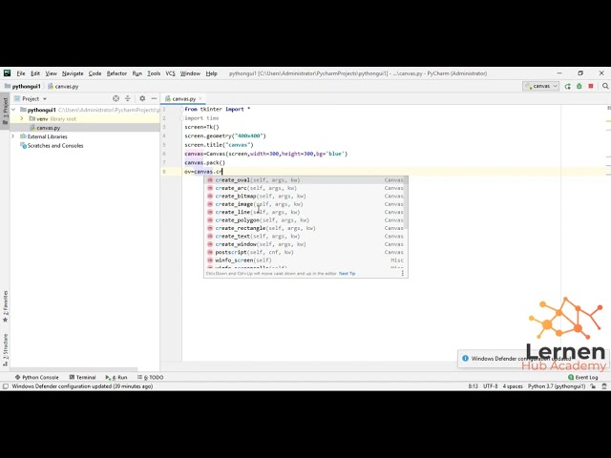Open Search Everywhere magnifier icon

pos(605,86)
